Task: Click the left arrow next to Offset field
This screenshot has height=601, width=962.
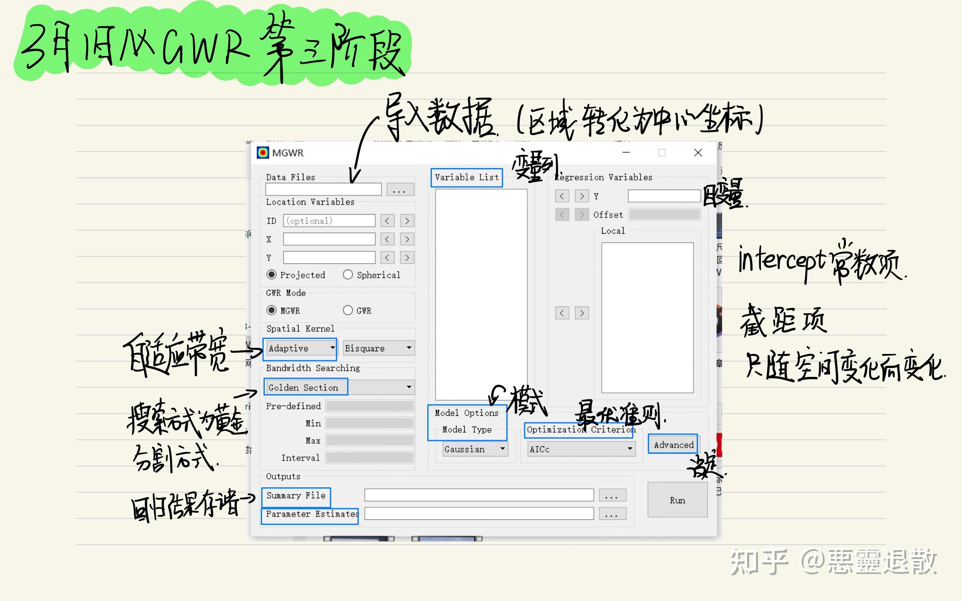Action: 562,214
